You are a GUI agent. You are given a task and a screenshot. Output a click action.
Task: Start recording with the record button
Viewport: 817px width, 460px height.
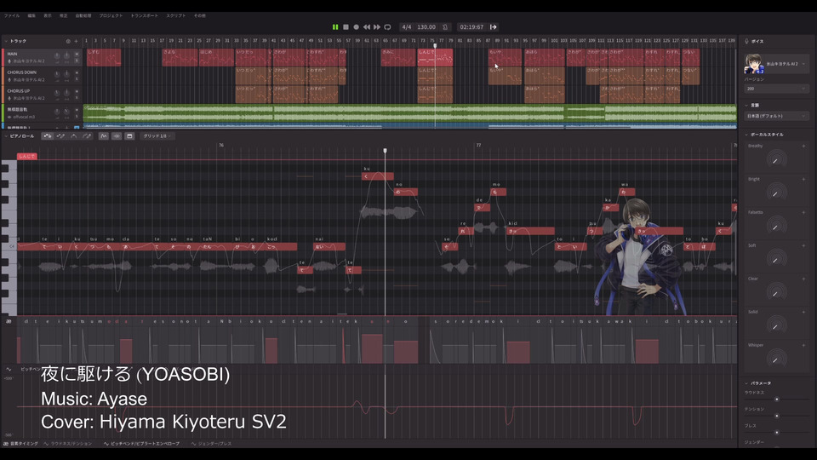356,27
